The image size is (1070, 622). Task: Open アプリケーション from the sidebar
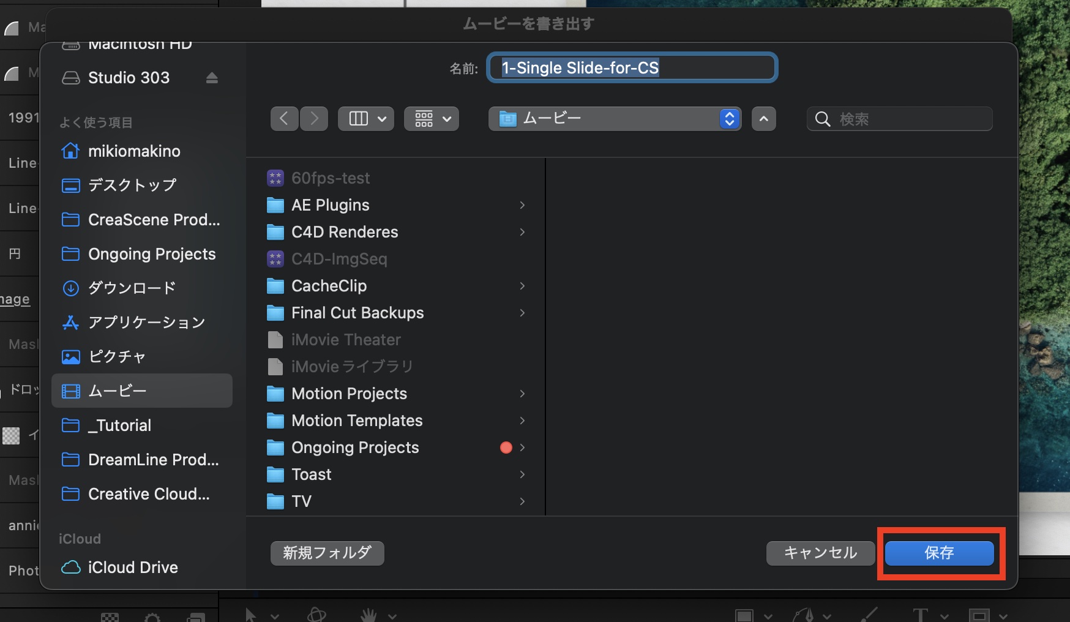tap(146, 322)
